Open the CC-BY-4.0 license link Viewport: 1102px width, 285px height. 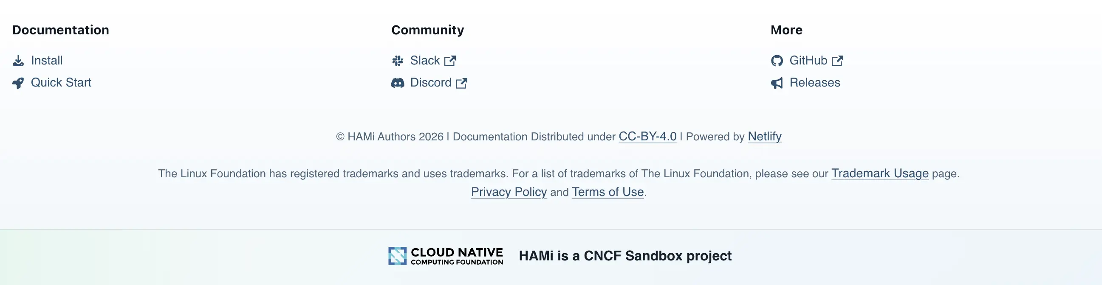click(x=647, y=137)
